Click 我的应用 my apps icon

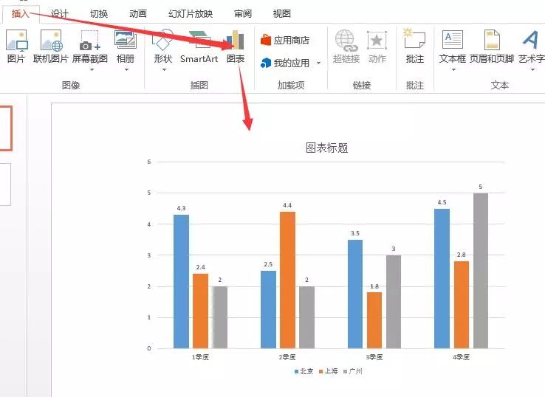[x=266, y=63]
